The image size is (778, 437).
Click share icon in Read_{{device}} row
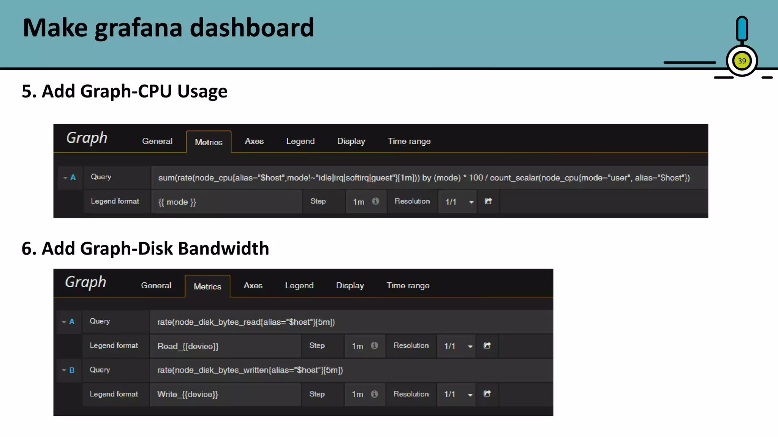[x=487, y=346]
